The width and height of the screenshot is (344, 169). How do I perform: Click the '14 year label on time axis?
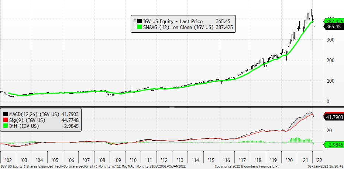point(195,159)
